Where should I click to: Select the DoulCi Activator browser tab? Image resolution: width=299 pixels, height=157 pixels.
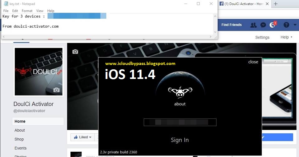click(244, 4)
